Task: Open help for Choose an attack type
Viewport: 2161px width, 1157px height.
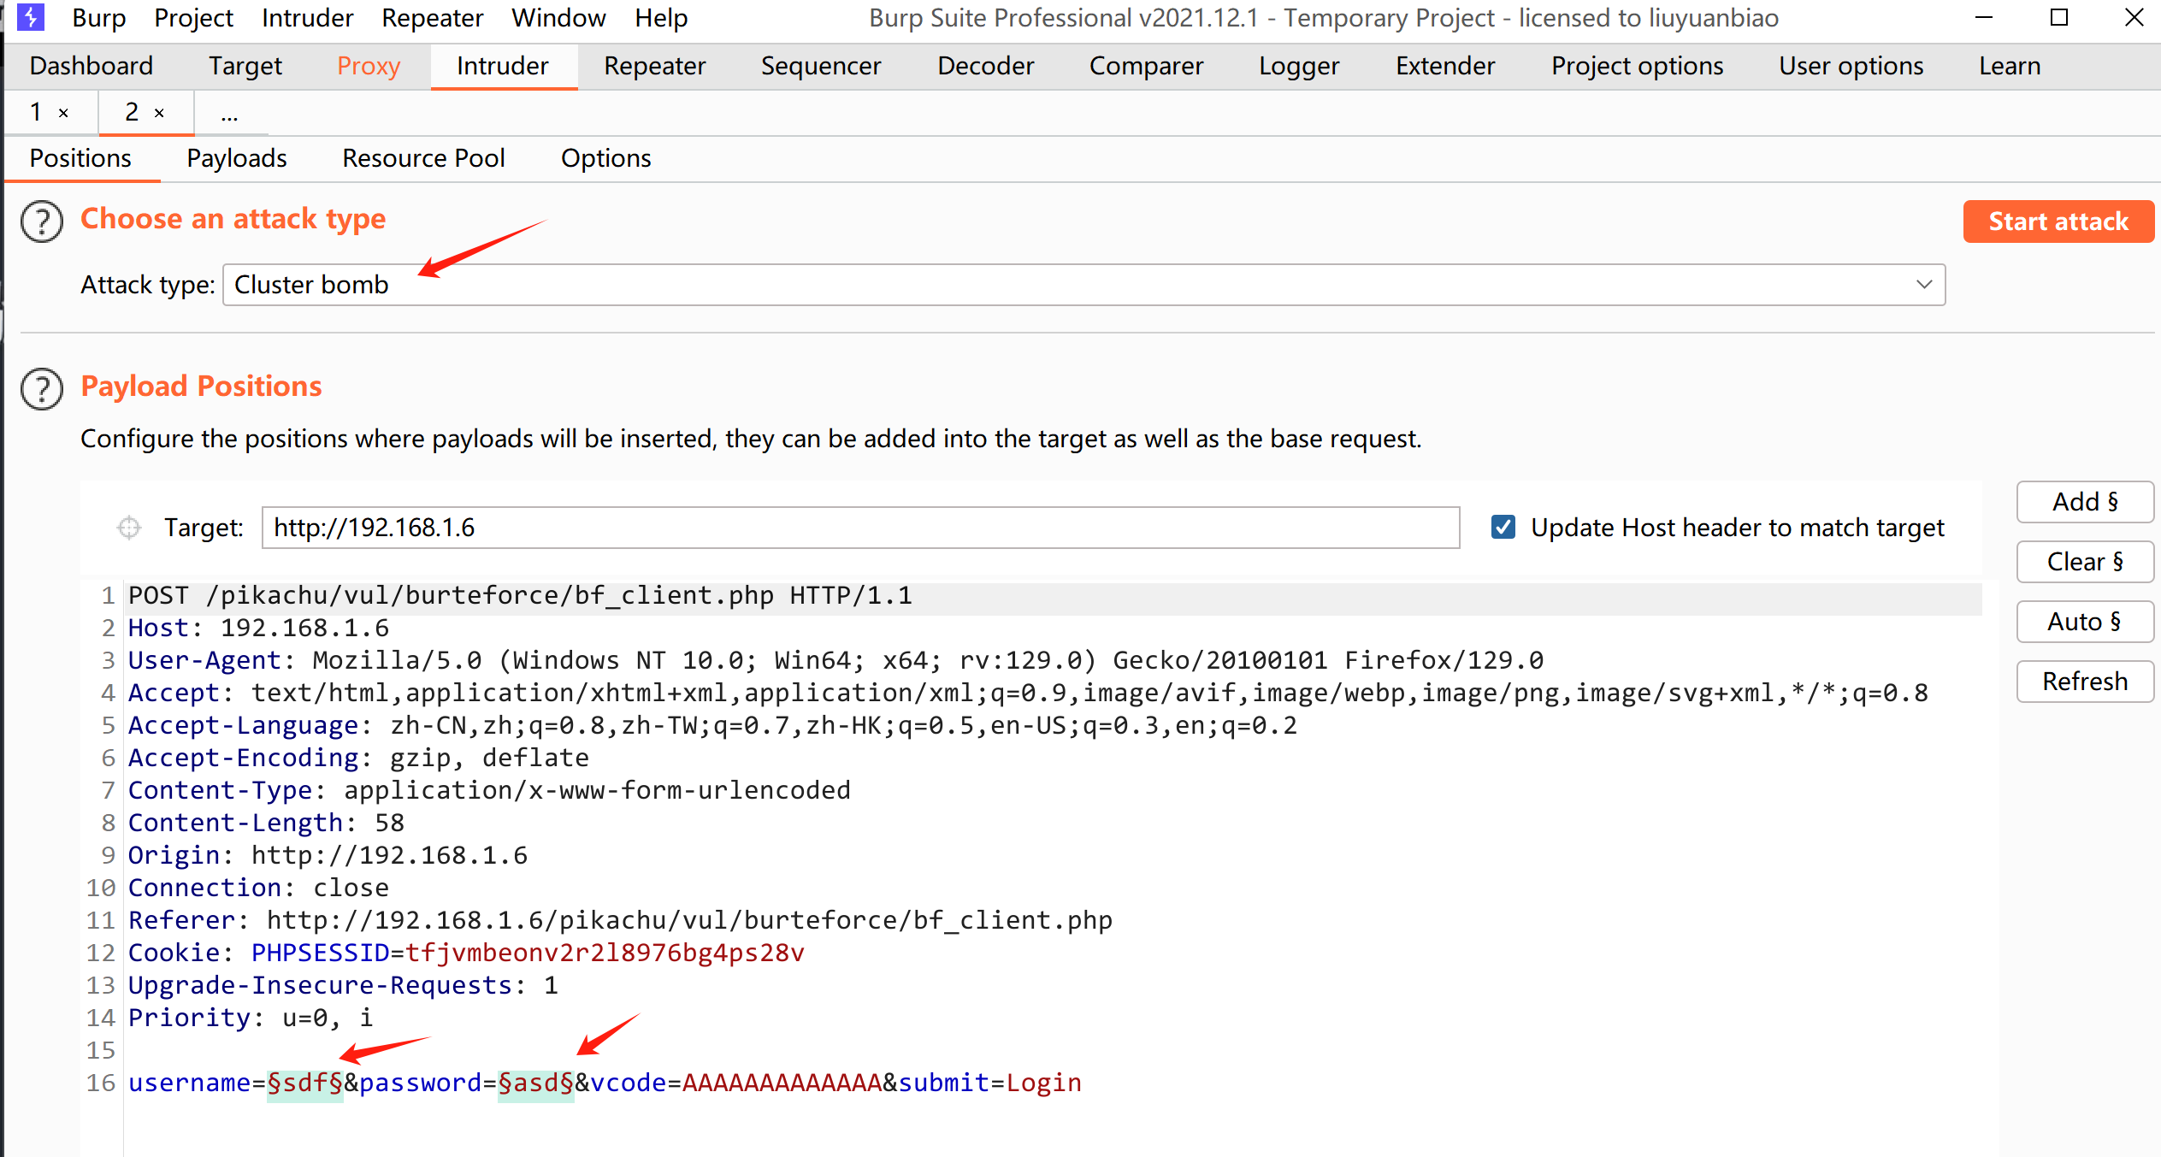Action: click(42, 221)
